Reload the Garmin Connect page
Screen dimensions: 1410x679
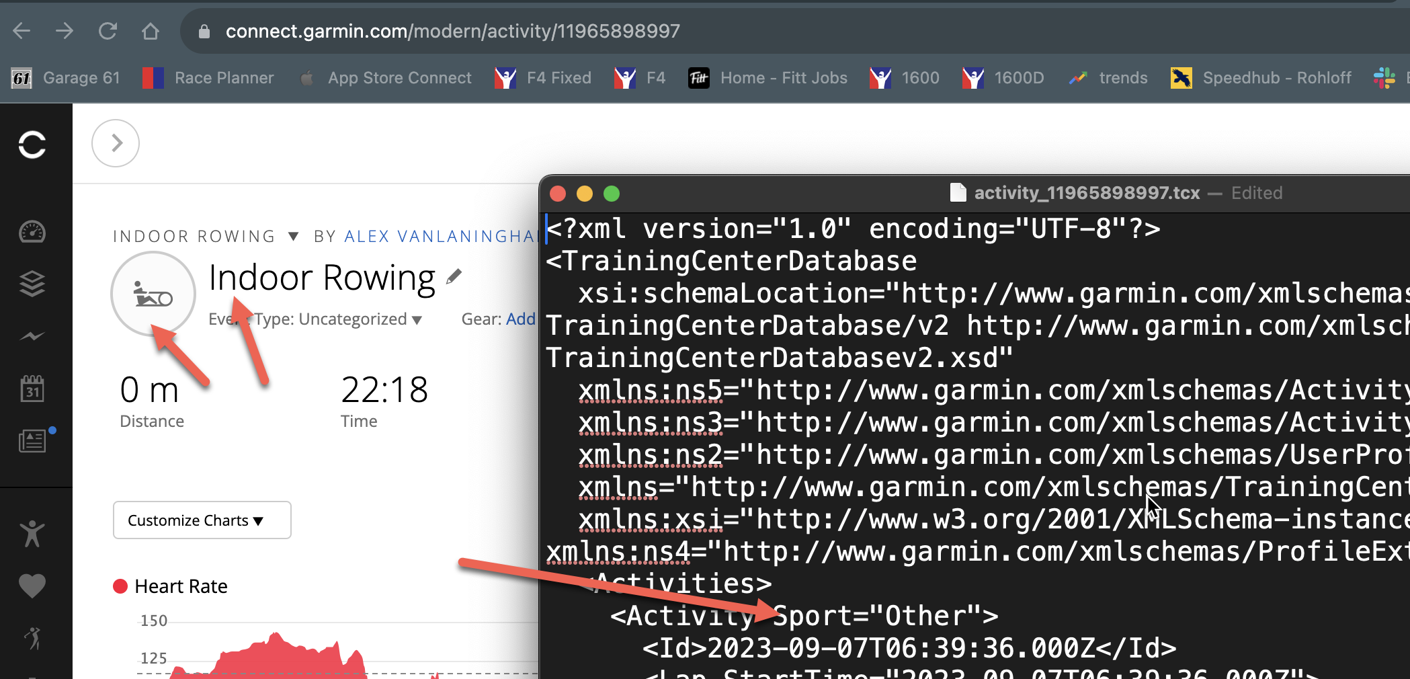(x=108, y=31)
